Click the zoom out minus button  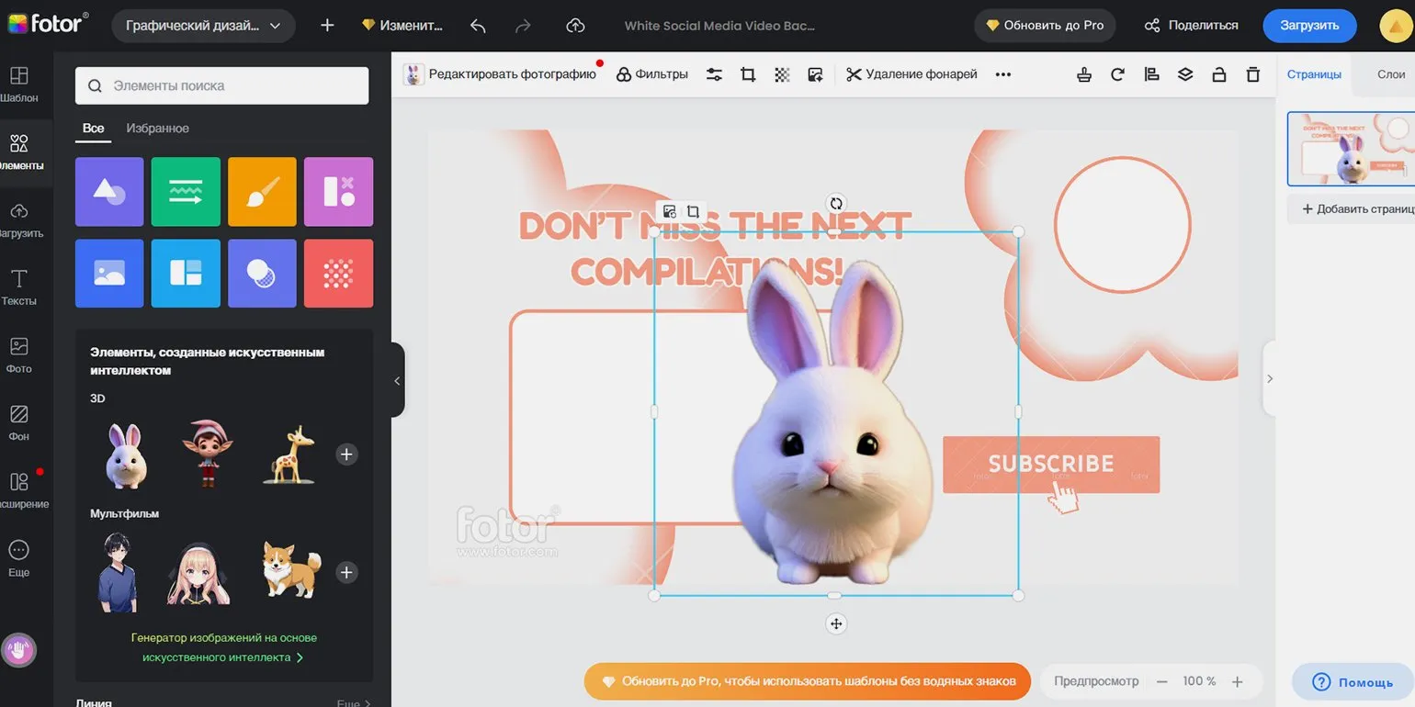coord(1161,681)
